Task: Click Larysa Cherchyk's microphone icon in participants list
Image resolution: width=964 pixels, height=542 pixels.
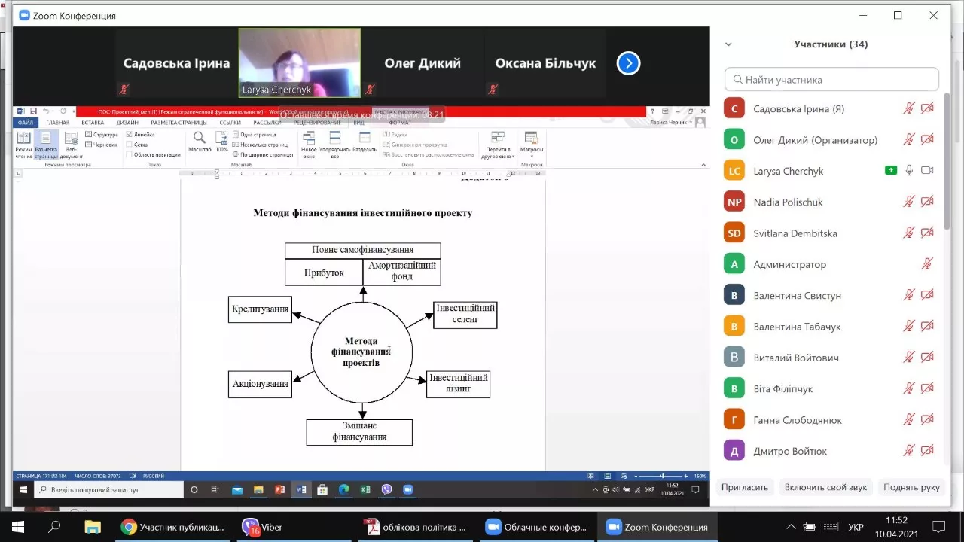Action: click(909, 171)
